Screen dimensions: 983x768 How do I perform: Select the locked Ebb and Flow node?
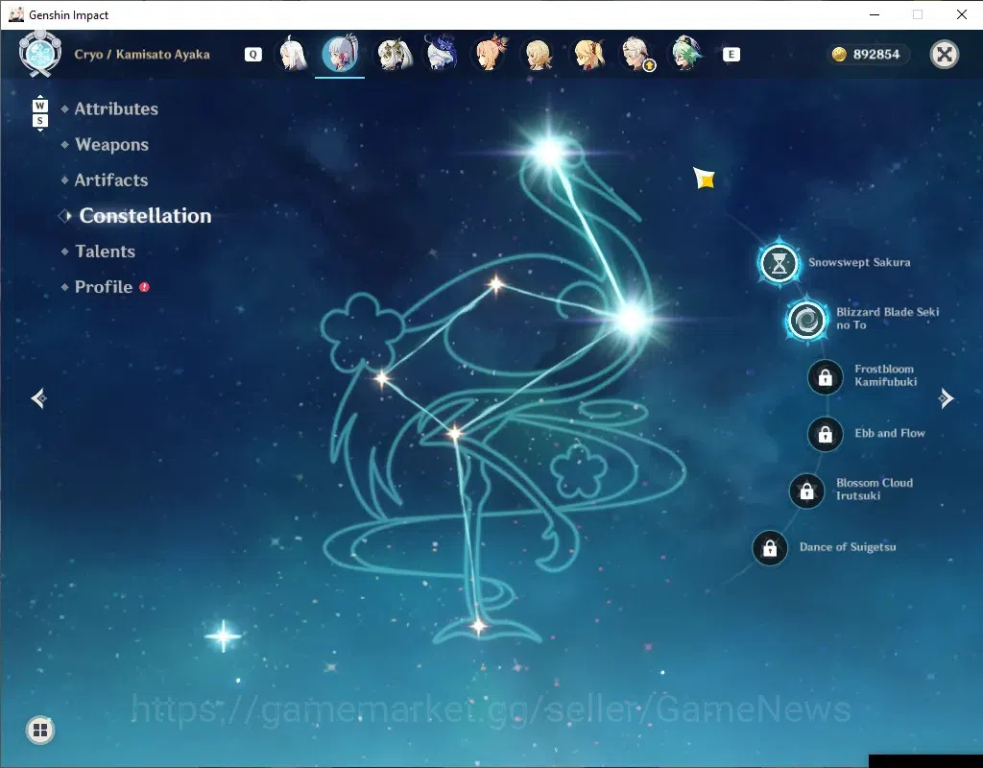[825, 434]
